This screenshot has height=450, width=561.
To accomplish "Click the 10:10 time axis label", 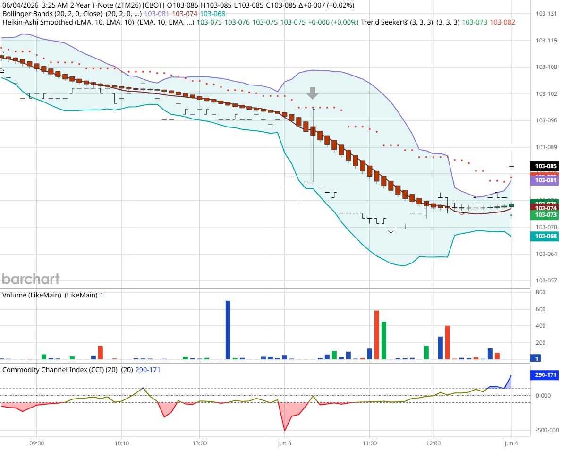I will coord(122,443).
